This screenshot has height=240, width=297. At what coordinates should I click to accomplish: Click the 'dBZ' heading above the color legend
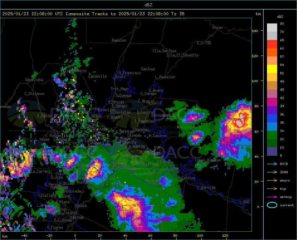point(280,17)
